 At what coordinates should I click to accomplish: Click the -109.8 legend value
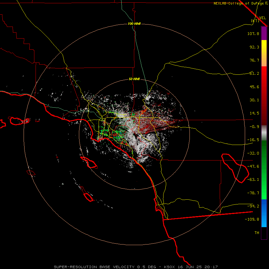click(x=252, y=219)
